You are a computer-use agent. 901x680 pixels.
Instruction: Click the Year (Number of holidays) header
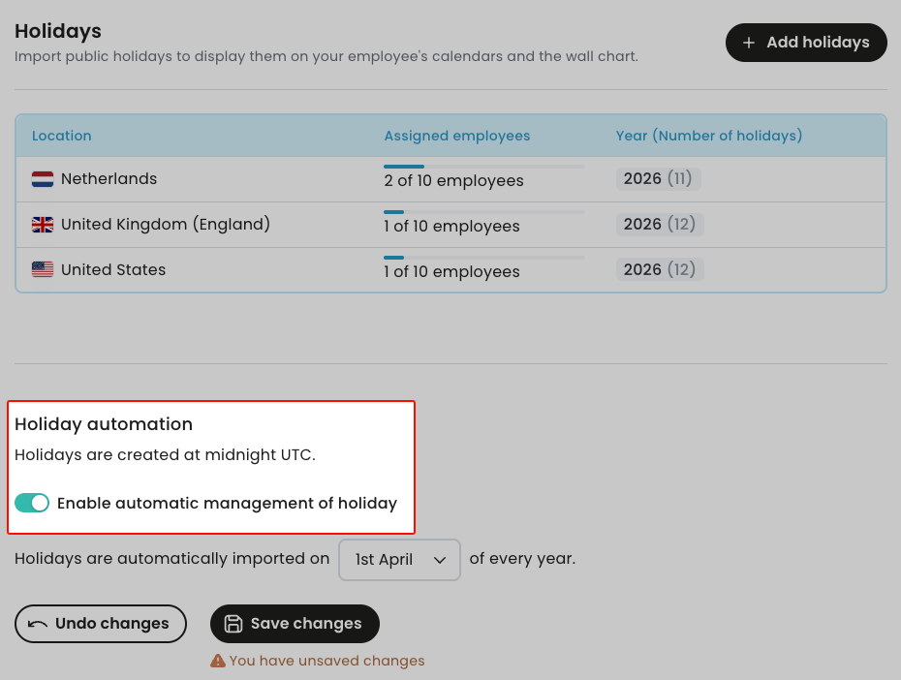709,136
